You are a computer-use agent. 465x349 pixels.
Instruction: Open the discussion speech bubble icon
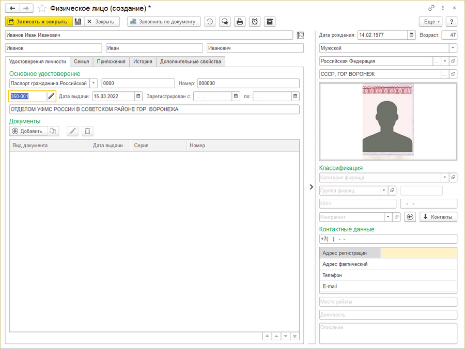tap(225, 22)
